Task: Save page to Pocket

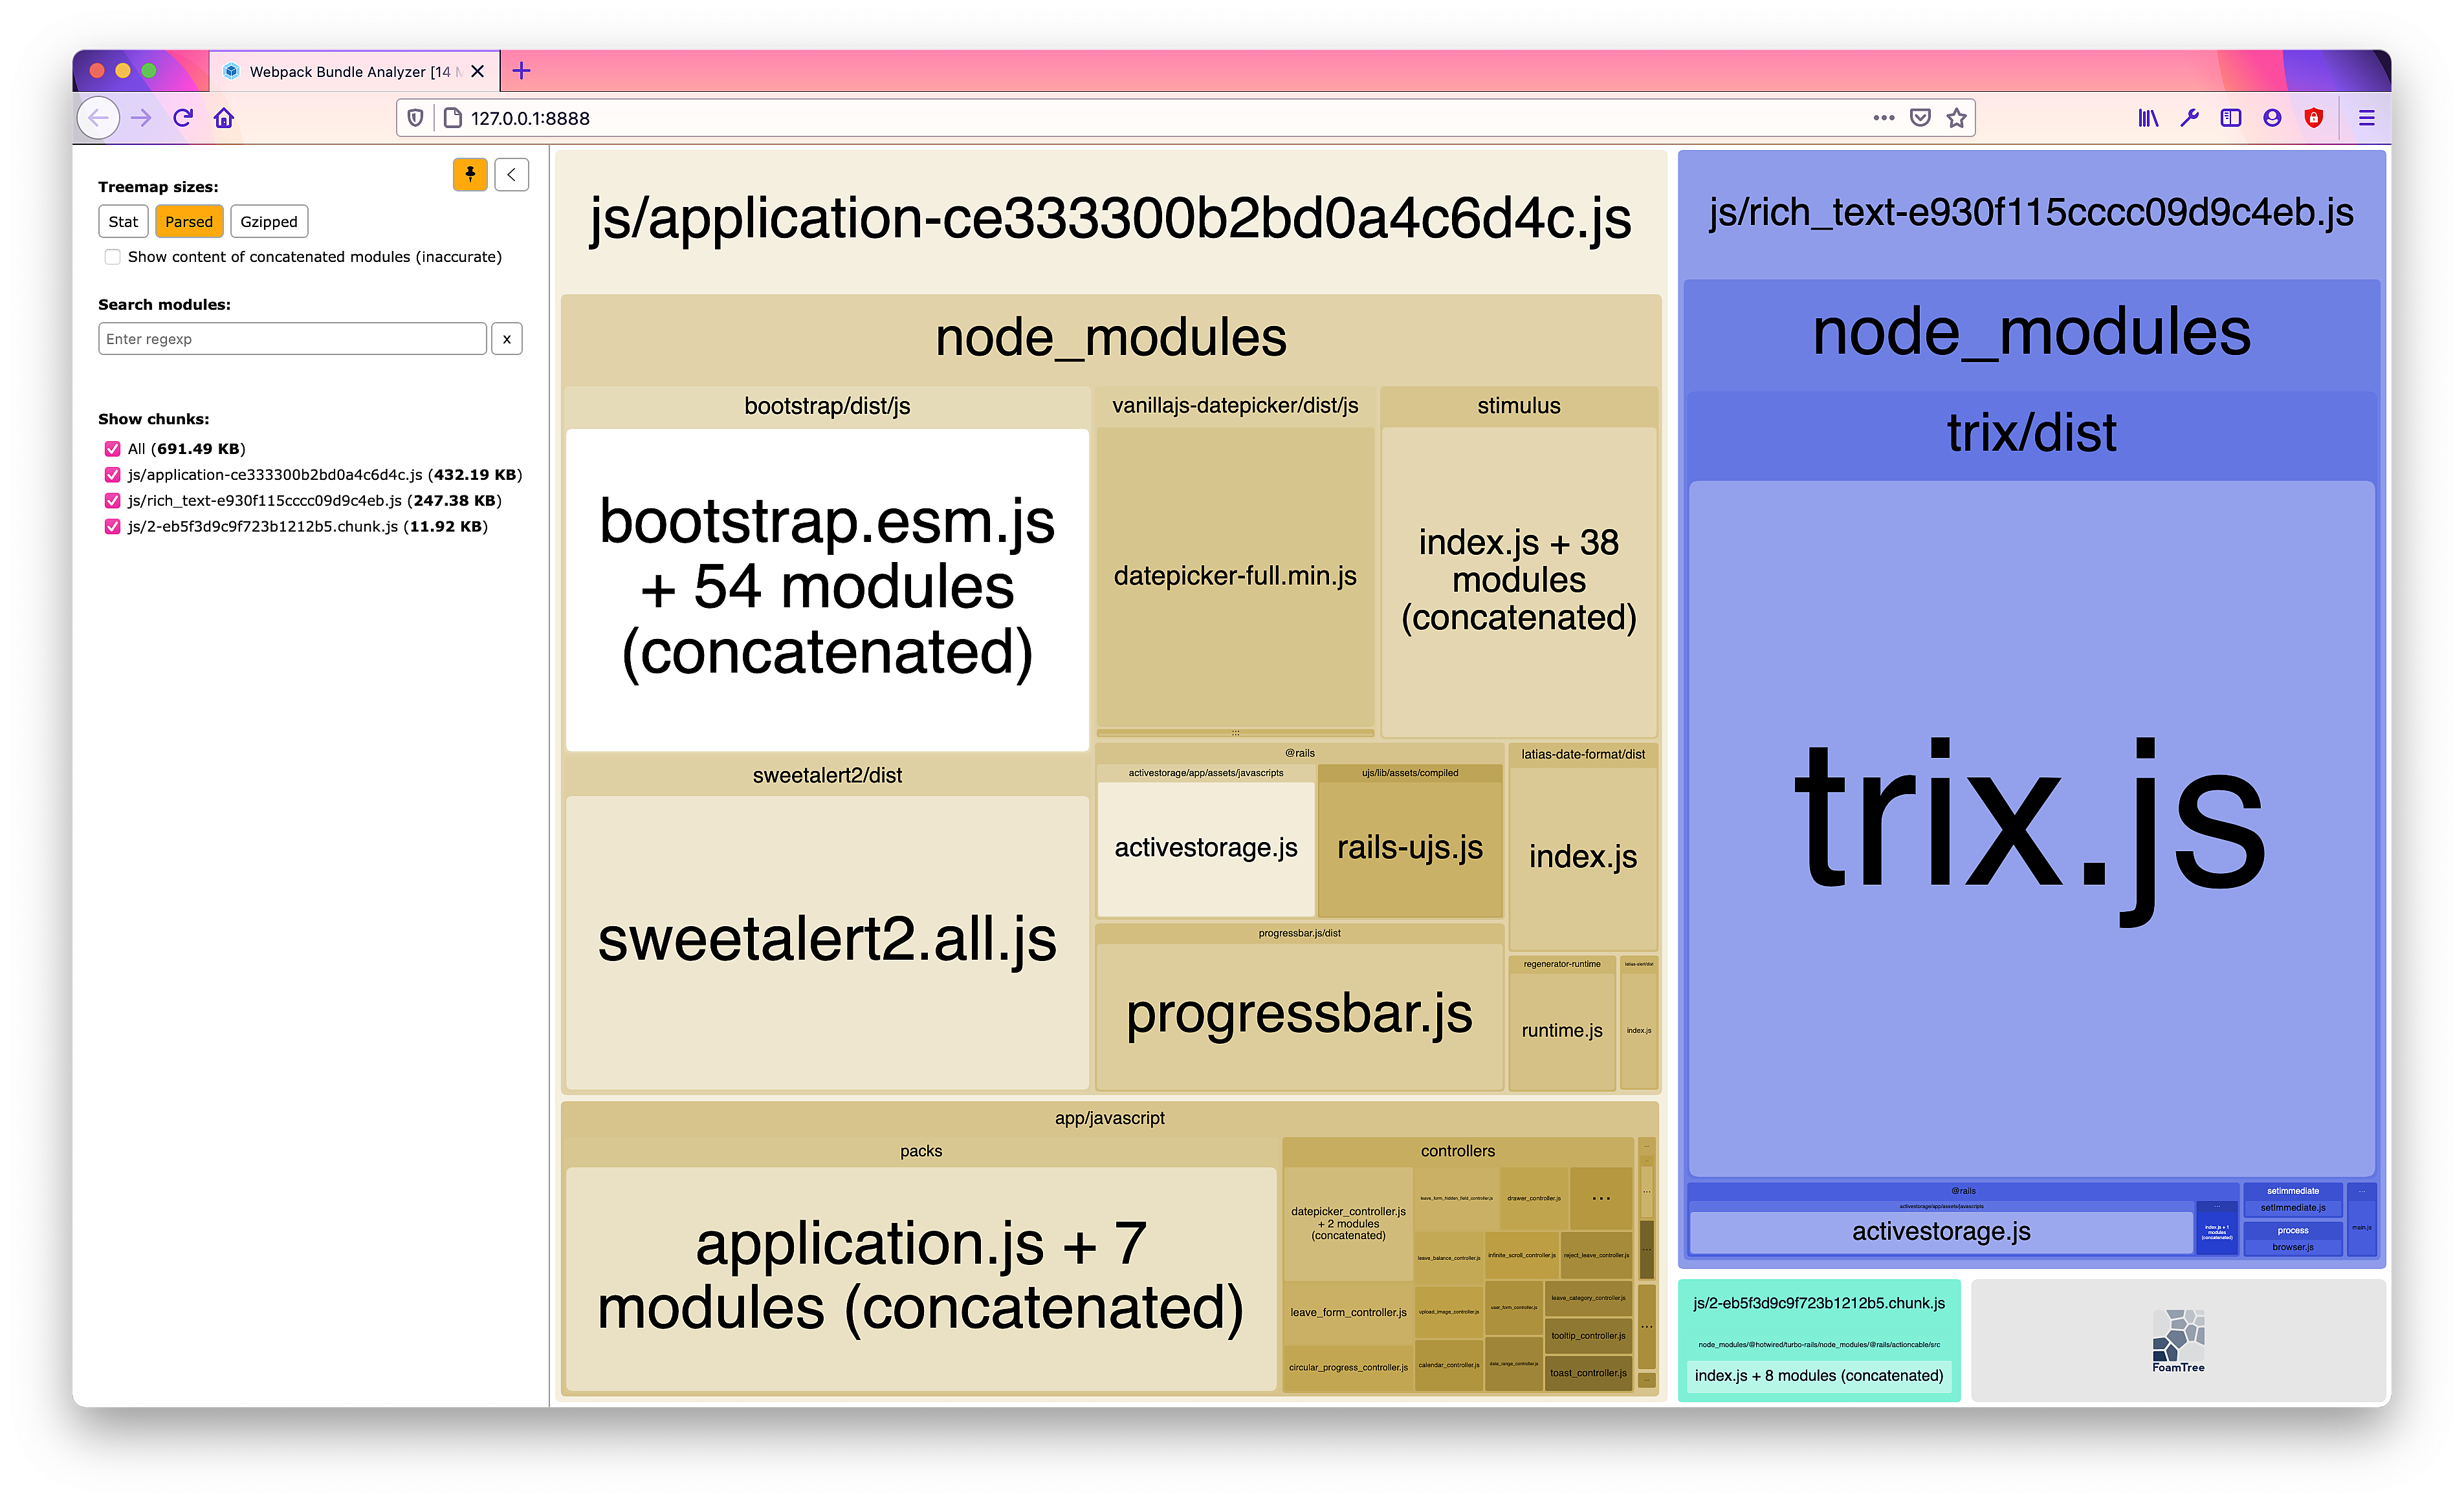Action: [1920, 118]
